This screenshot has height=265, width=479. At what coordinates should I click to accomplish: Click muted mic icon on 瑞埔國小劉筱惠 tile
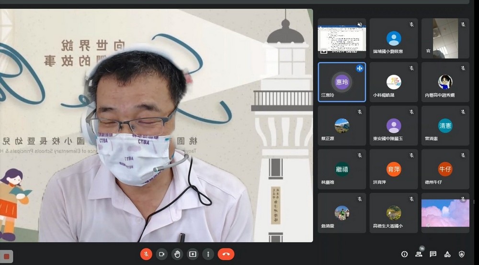[x=411, y=24]
